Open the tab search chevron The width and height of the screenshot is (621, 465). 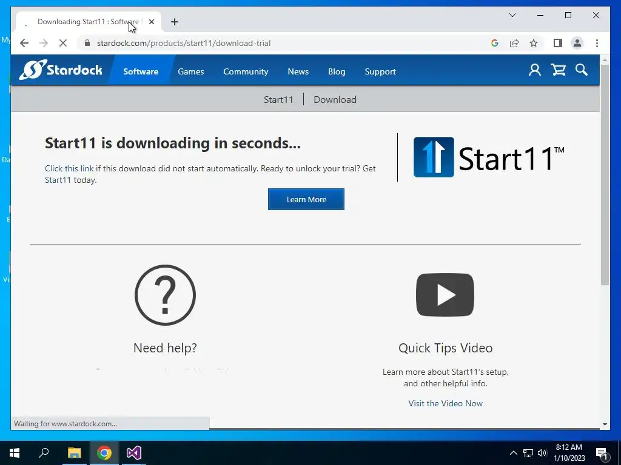[512, 15]
